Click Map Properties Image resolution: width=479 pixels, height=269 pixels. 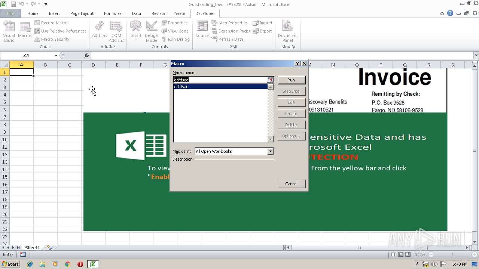(x=229, y=23)
